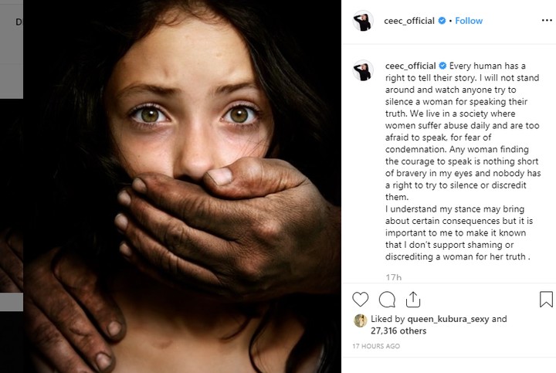View the 27,316 others who liked

pyautogui.click(x=401, y=330)
